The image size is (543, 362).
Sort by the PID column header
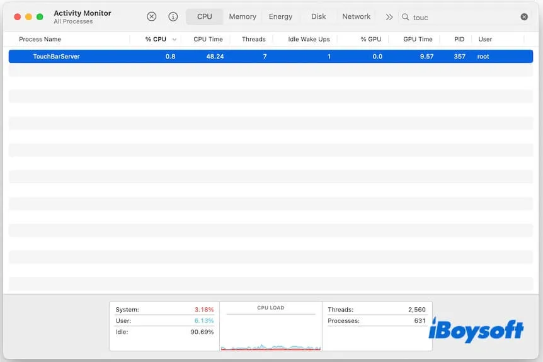(459, 39)
